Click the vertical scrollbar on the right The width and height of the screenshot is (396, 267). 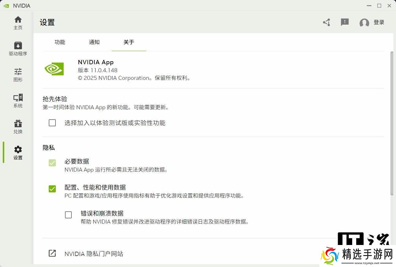click(391, 122)
